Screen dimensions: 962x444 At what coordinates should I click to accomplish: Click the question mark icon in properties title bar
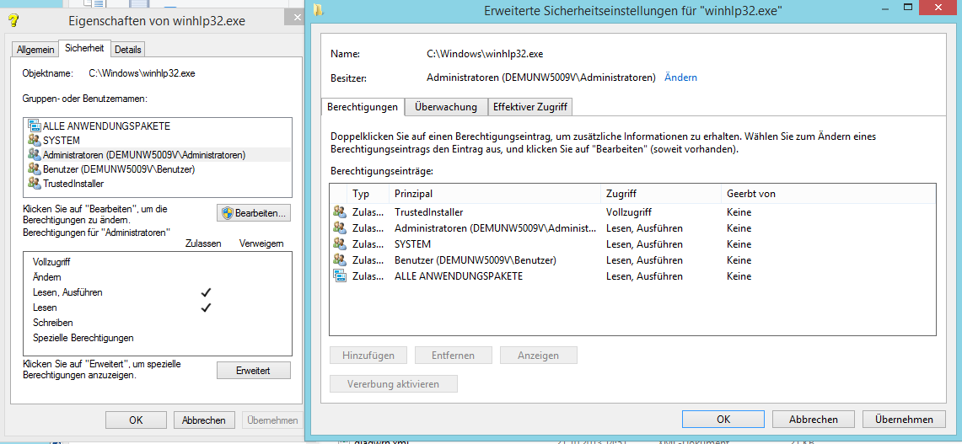pos(13,20)
